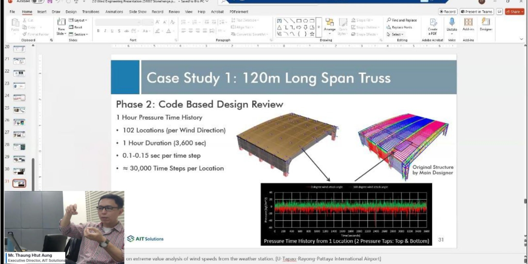Switch to the Transitions tab
The image size is (528, 264).
pyautogui.click(x=91, y=12)
